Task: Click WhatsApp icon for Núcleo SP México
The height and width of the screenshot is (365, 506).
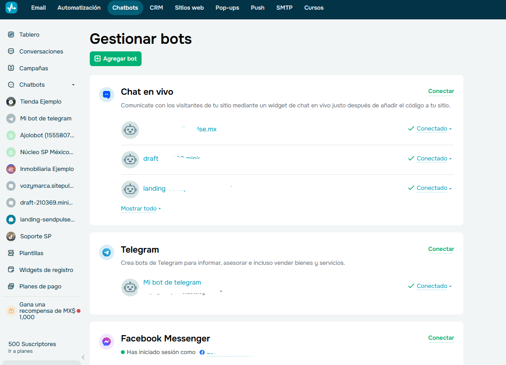Action: [x=11, y=152]
